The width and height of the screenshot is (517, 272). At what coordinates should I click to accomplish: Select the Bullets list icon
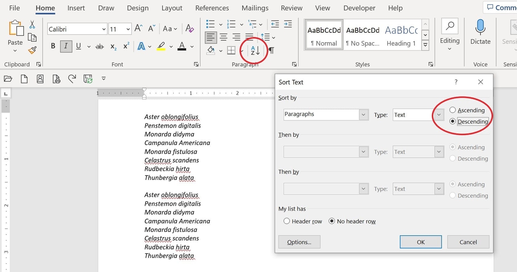pyautogui.click(x=210, y=24)
